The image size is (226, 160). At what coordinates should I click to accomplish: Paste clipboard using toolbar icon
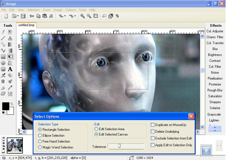45,16
